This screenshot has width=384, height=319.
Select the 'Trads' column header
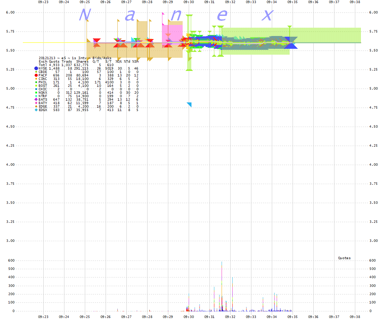(66, 62)
